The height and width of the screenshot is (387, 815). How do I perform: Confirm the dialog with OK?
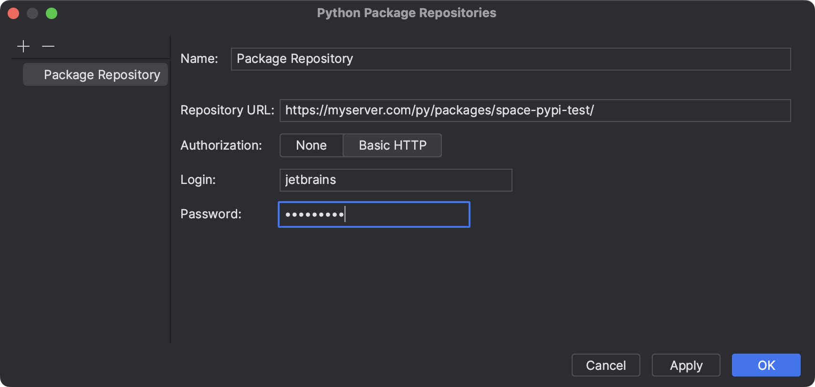click(766, 366)
